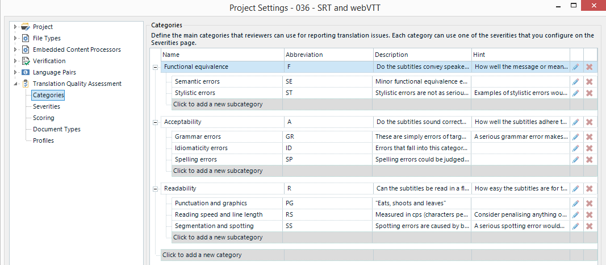This screenshot has height=265, width=606.
Task: Expand the Language Pairs node
Action: point(15,72)
